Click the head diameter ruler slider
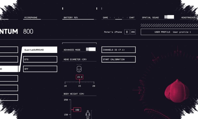Viewport: 198px width, 119px height. 79,83
